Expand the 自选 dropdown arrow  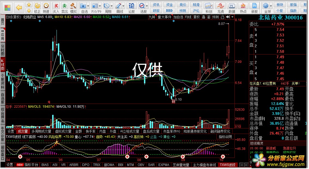[x=88, y=6]
